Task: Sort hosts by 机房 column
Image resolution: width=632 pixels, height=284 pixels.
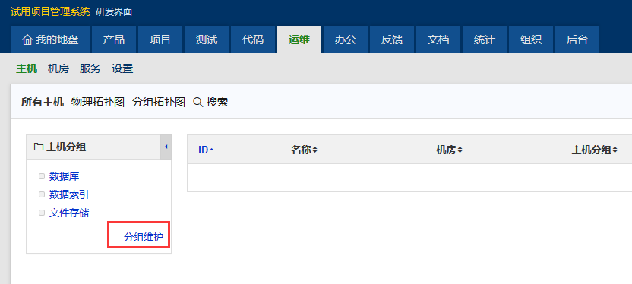Action: click(x=449, y=150)
